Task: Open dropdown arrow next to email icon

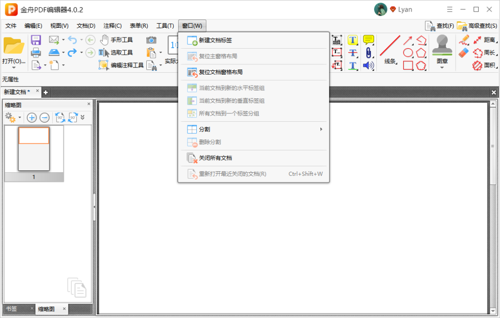Action: click(63, 40)
